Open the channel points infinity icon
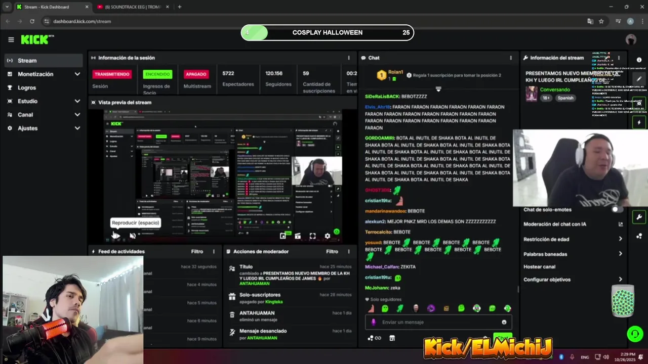Viewport: 648px width, 364px height. (x=374, y=338)
